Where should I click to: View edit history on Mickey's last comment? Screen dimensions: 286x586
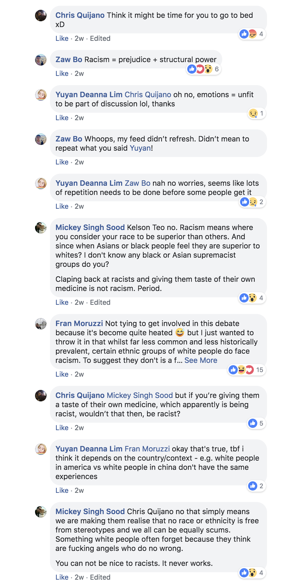100,577
